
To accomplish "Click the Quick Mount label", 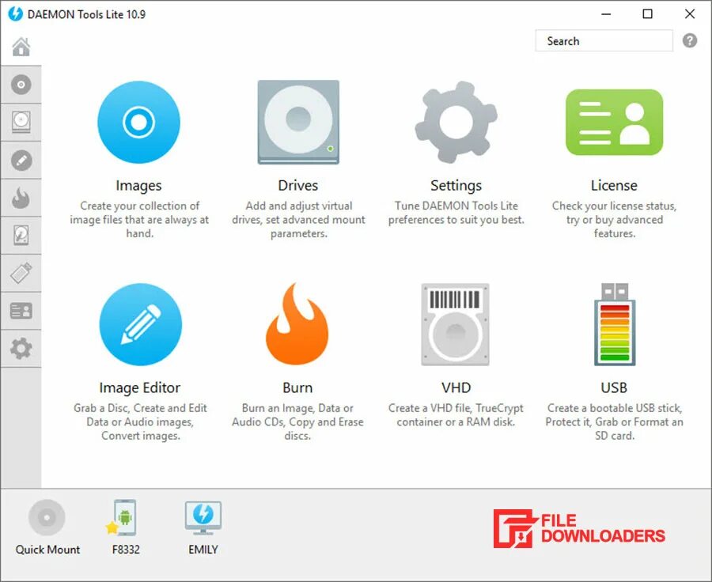I will [47, 550].
